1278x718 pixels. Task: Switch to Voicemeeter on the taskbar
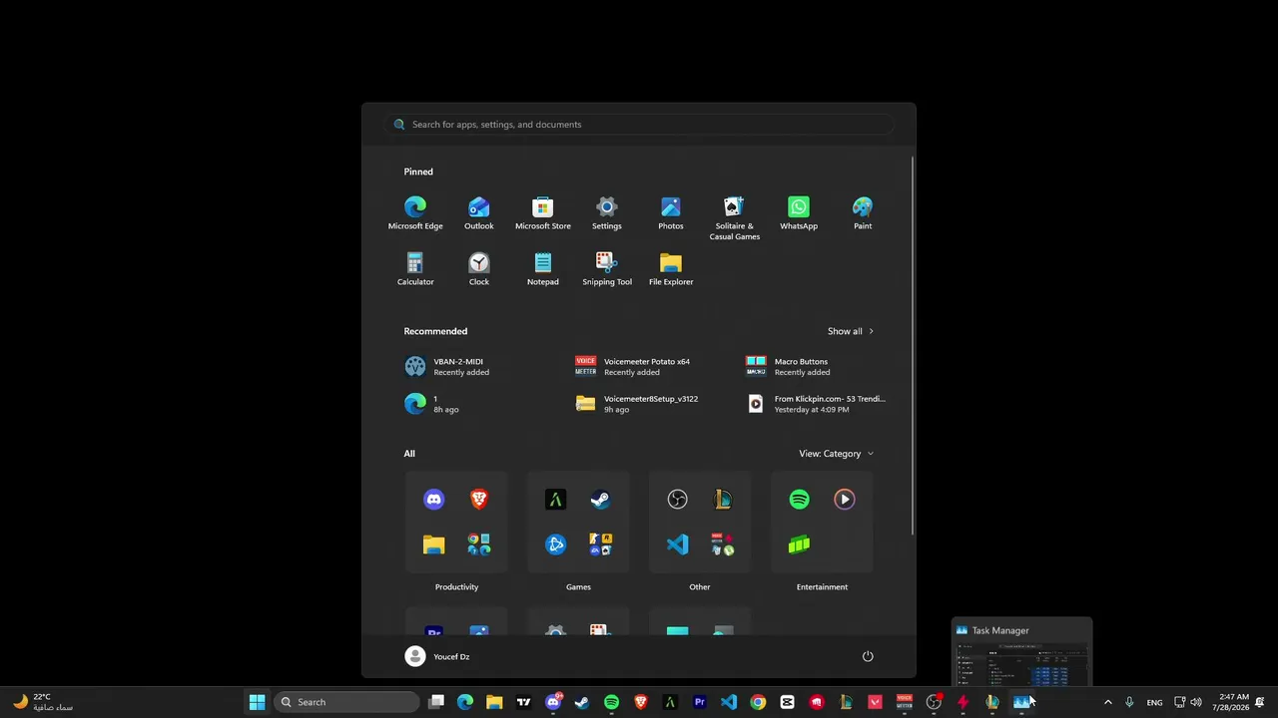(x=905, y=702)
